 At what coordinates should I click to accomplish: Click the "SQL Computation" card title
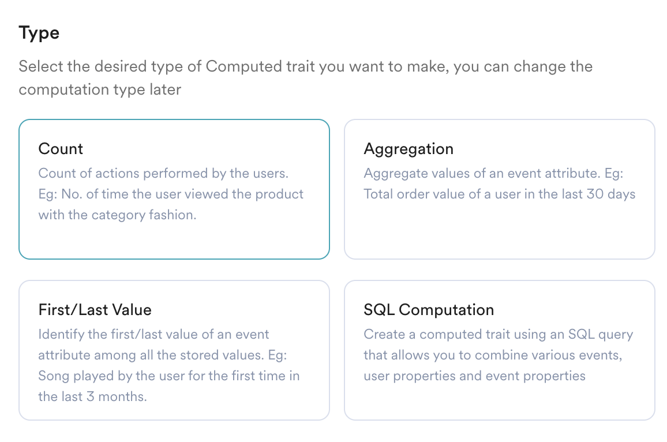pyautogui.click(x=429, y=310)
